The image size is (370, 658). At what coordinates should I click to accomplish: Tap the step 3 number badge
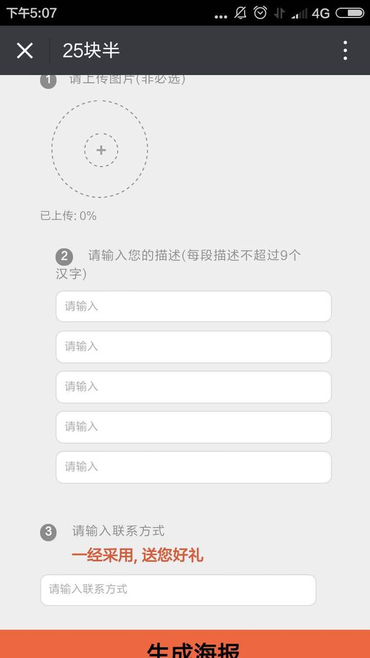[48, 532]
